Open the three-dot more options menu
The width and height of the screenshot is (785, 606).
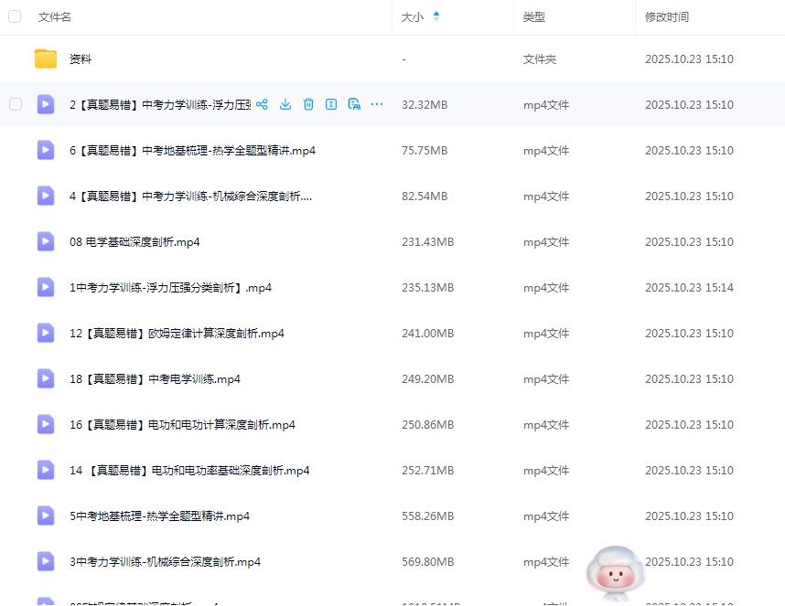(x=377, y=105)
